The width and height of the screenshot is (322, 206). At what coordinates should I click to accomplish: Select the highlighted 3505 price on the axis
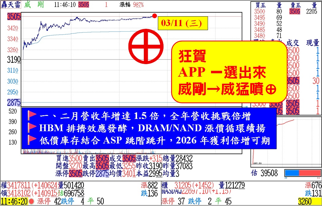point(15,17)
